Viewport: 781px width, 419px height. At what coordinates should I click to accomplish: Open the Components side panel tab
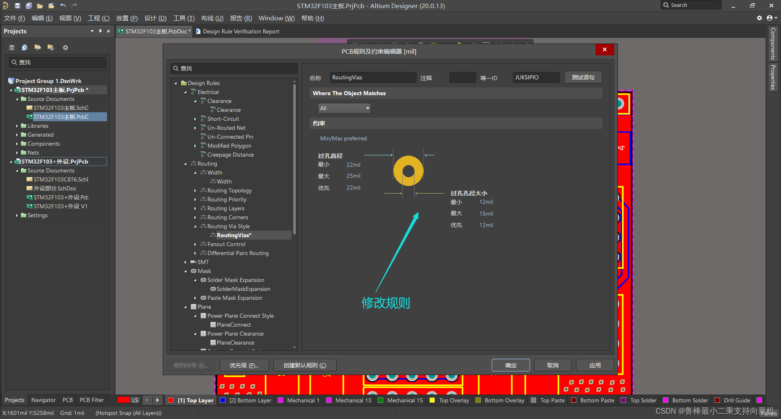point(773,44)
